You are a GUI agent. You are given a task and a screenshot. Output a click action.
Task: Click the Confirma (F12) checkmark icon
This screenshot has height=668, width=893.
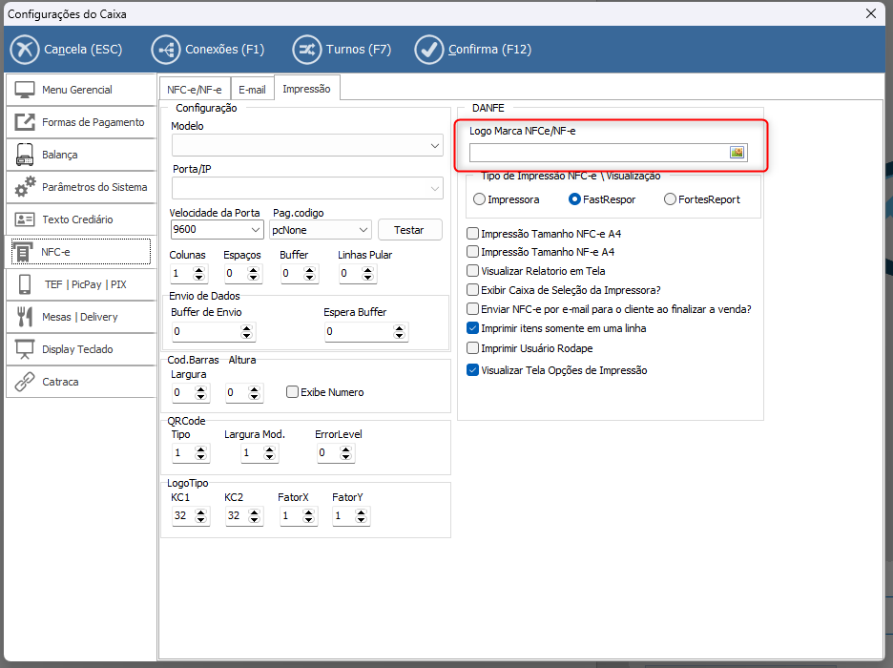point(428,50)
